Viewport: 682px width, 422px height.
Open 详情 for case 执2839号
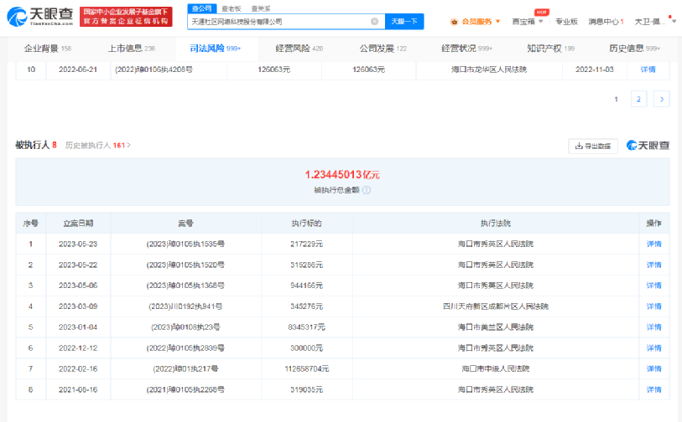point(653,348)
